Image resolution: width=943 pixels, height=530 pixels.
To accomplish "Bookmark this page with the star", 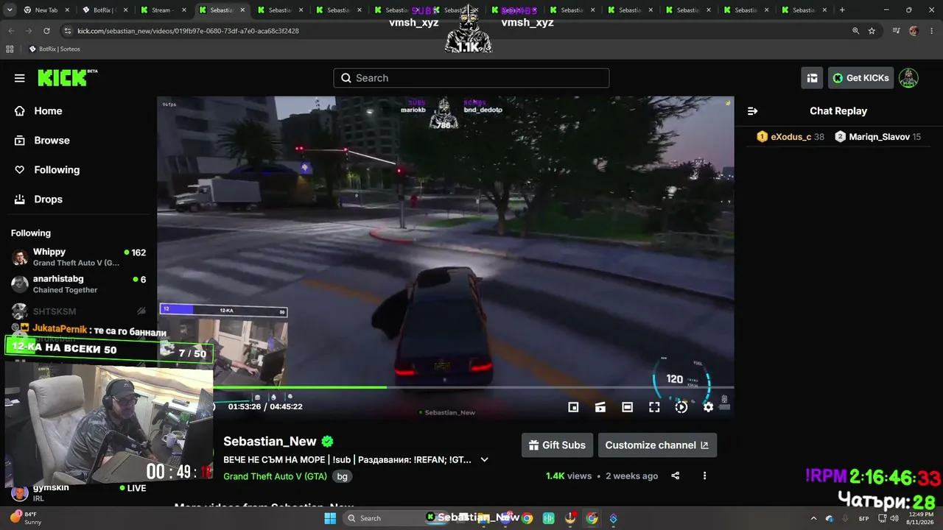I will (872, 31).
